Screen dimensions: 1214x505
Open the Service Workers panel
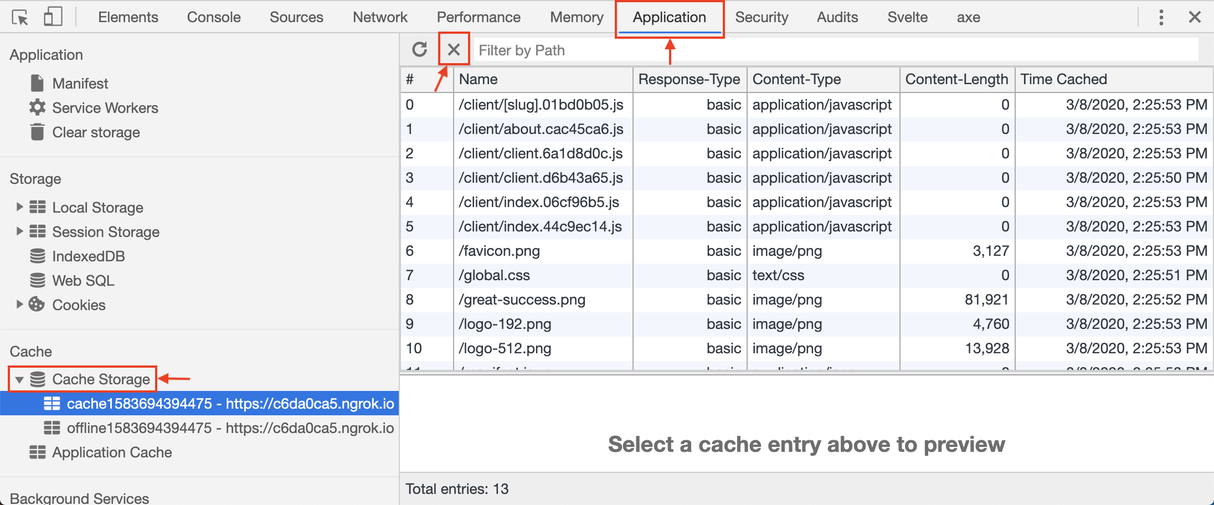click(x=105, y=107)
